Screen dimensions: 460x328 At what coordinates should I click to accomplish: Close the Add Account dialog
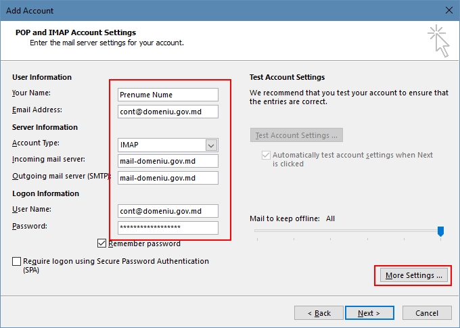click(x=448, y=11)
